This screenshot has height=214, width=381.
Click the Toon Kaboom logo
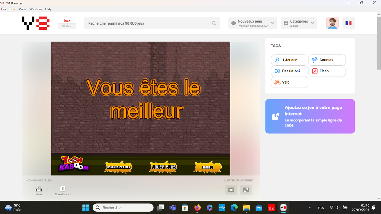[74, 164]
